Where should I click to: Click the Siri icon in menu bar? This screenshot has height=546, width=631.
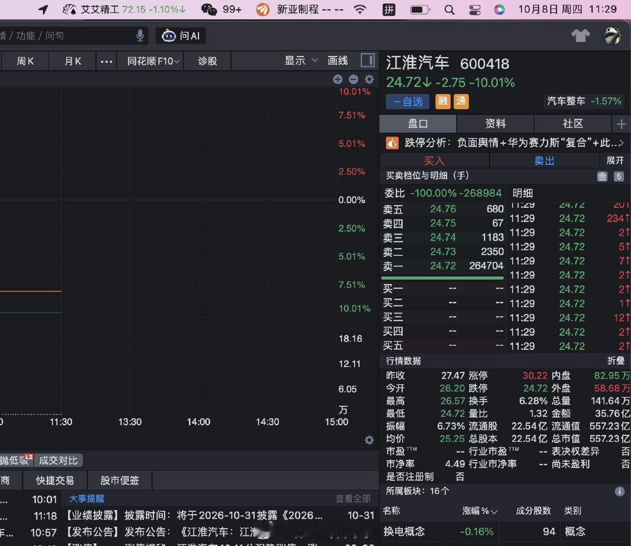point(499,10)
